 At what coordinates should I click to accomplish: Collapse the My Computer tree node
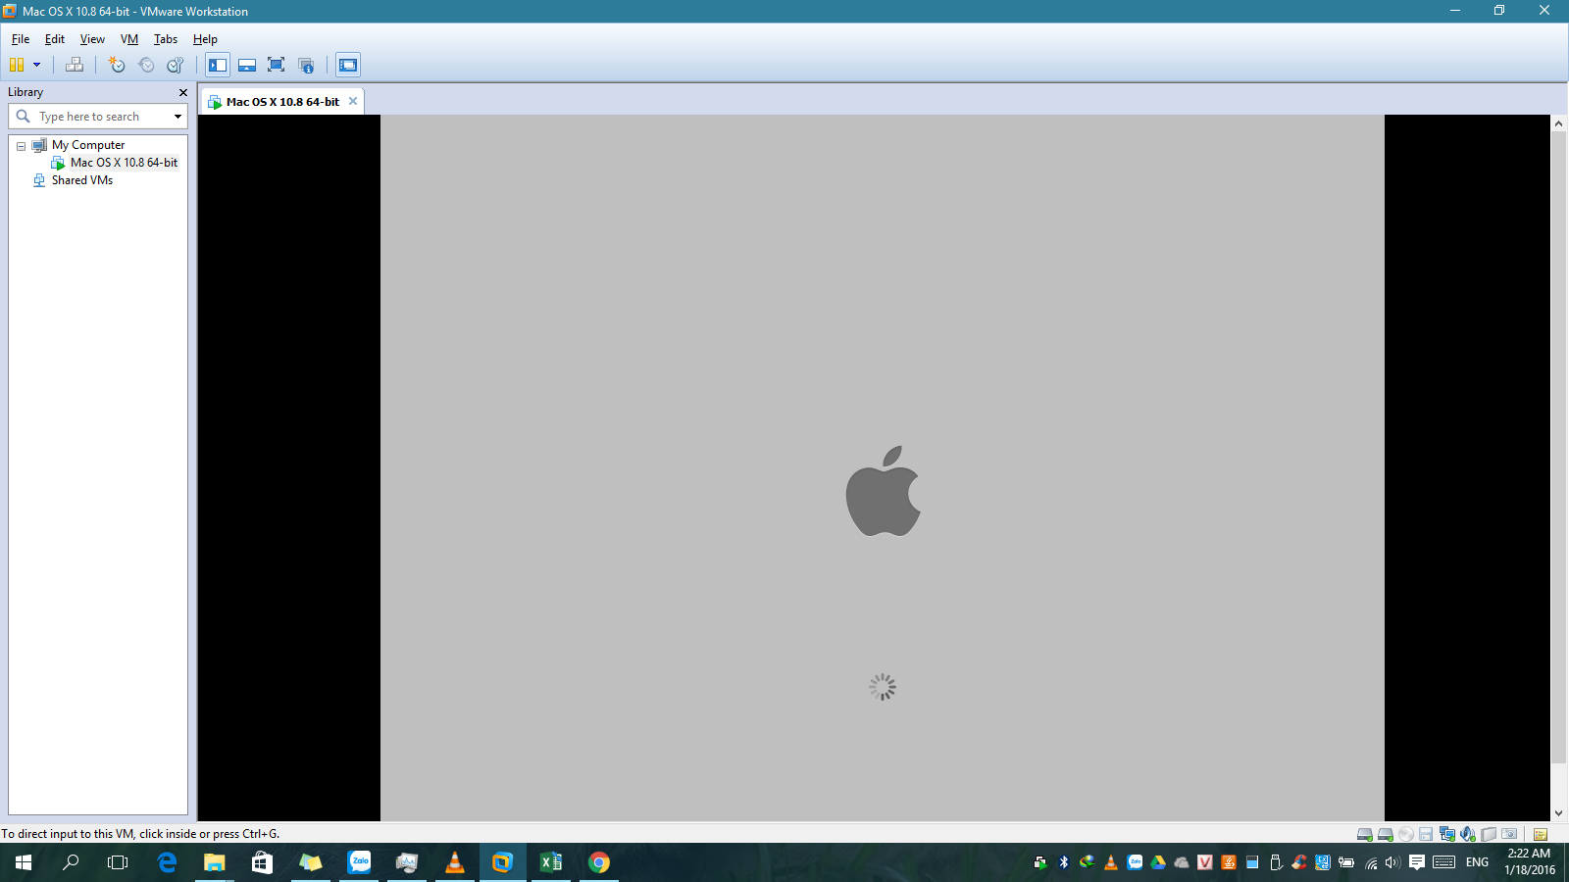coord(21,146)
